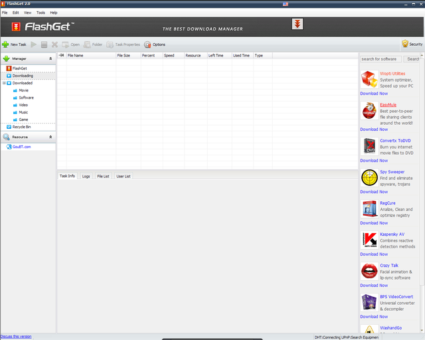Open the Kaspersky AV link
The image size is (425, 340).
pyautogui.click(x=392, y=234)
